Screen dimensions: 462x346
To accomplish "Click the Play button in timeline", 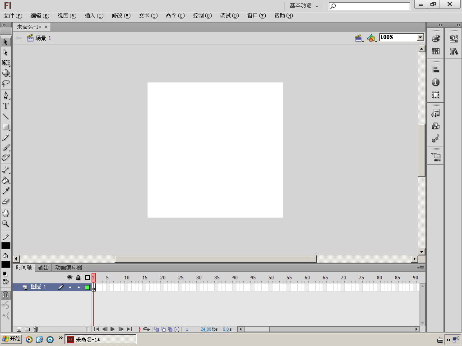I will point(112,329).
